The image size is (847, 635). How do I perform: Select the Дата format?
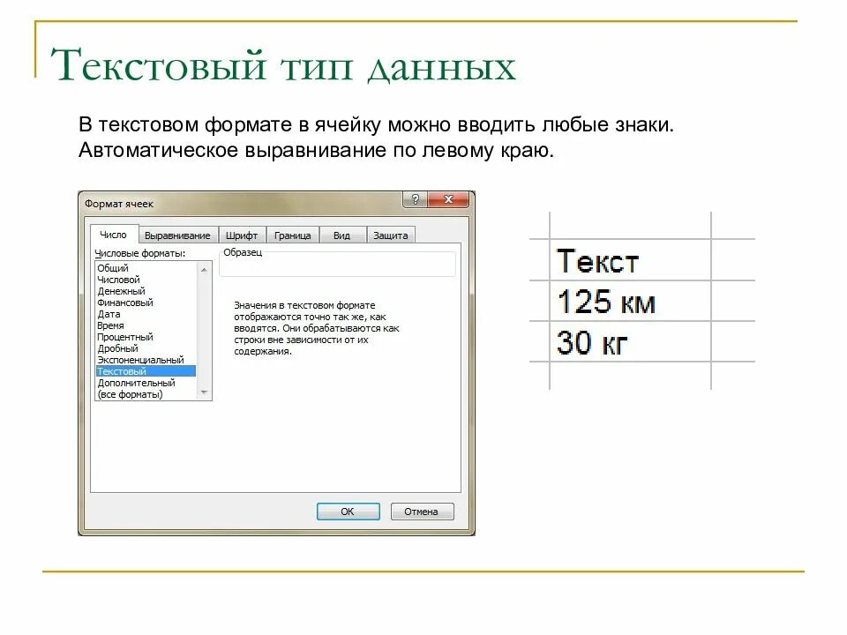[146, 314]
